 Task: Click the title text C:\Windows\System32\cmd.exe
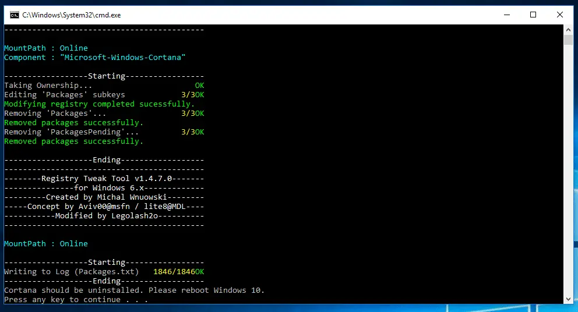pos(72,15)
